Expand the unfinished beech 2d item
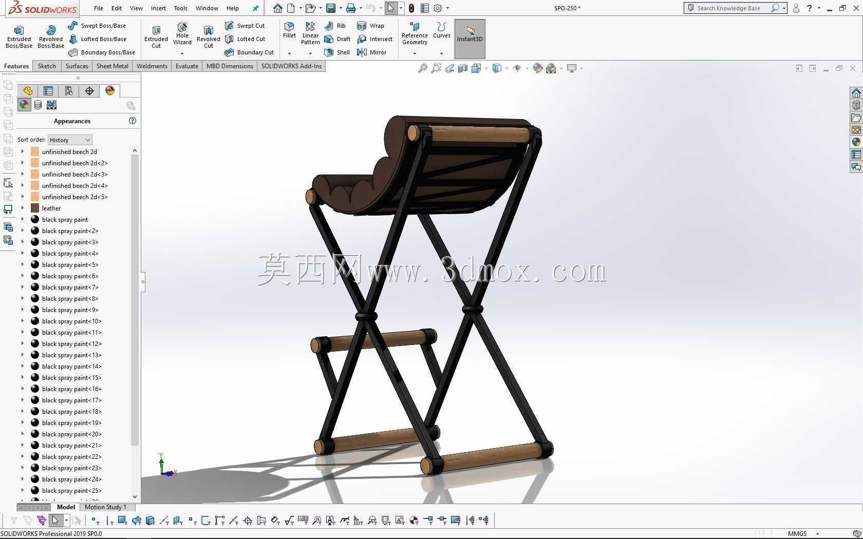Image resolution: width=863 pixels, height=539 pixels. [22, 151]
